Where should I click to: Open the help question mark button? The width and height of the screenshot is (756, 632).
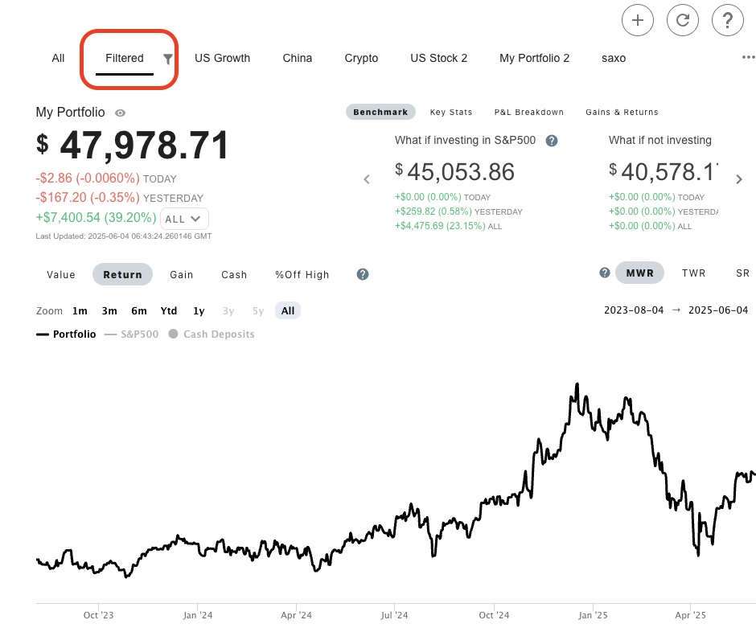click(x=728, y=21)
